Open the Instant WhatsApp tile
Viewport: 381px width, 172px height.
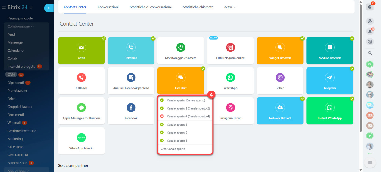[x=330, y=111]
